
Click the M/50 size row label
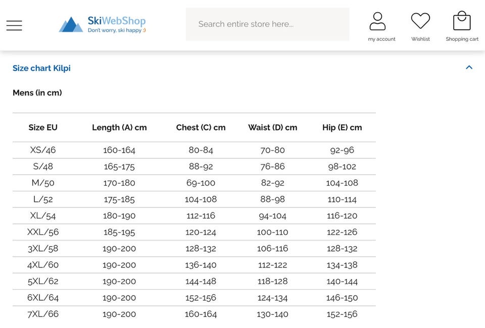pos(43,183)
